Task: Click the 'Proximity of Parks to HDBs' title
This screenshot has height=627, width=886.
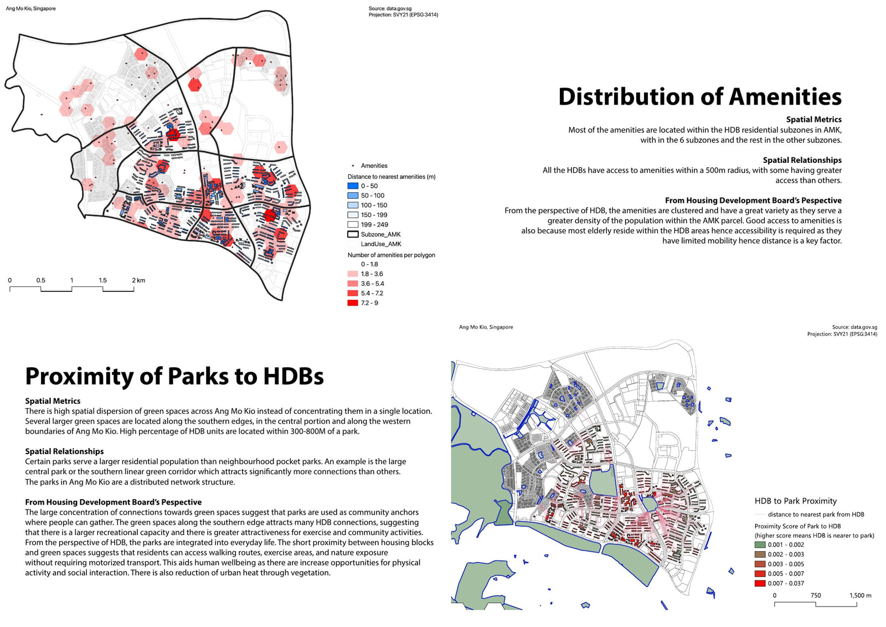Action: pyautogui.click(x=174, y=376)
